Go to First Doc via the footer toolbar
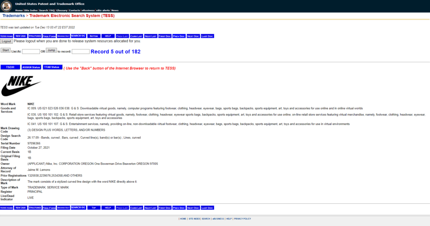 pyautogui.click(x=165, y=208)
